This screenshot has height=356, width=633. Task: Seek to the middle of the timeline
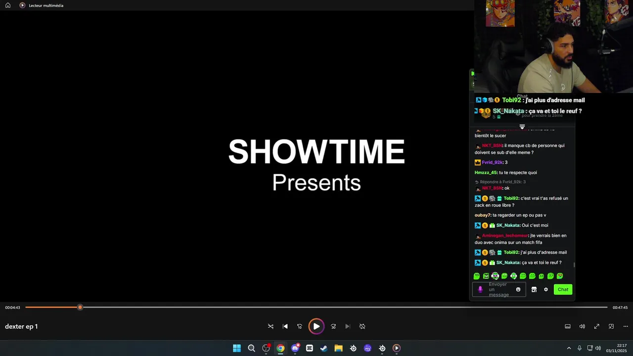[x=316, y=308]
